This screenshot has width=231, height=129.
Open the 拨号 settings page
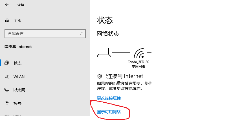point(45,103)
